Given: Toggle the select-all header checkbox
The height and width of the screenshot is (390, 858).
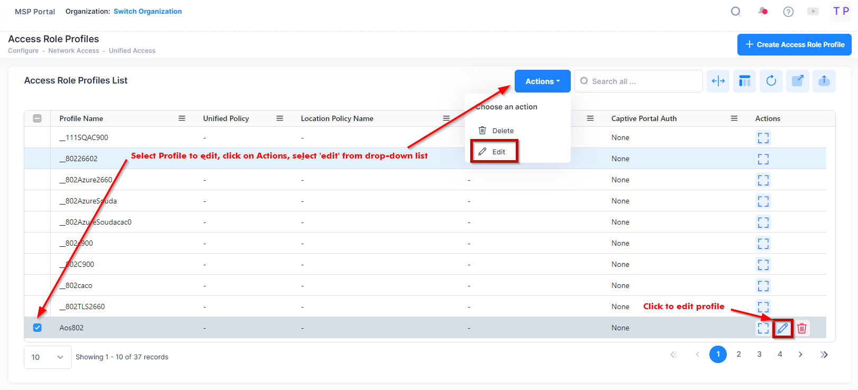Looking at the screenshot, I should pos(37,118).
